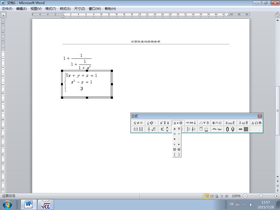Viewport: 280px width, 210px height.
Task: Open the matrix templates palette
Action: click(x=243, y=129)
